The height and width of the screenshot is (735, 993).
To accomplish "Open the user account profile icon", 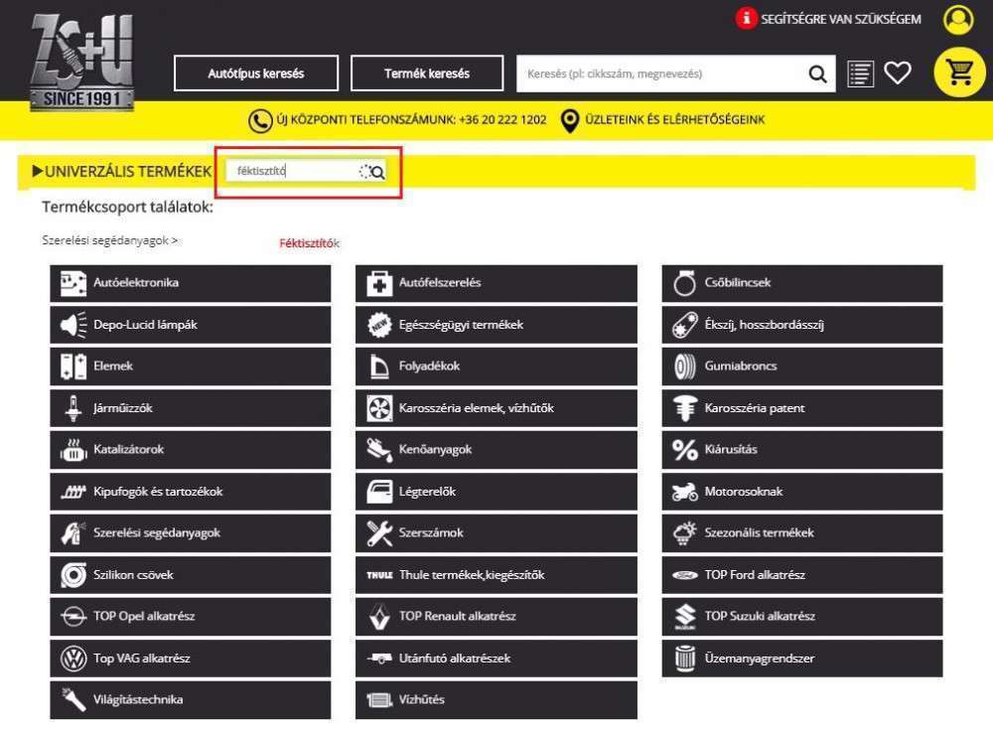I will pyautogui.click(x=958, y=20).
